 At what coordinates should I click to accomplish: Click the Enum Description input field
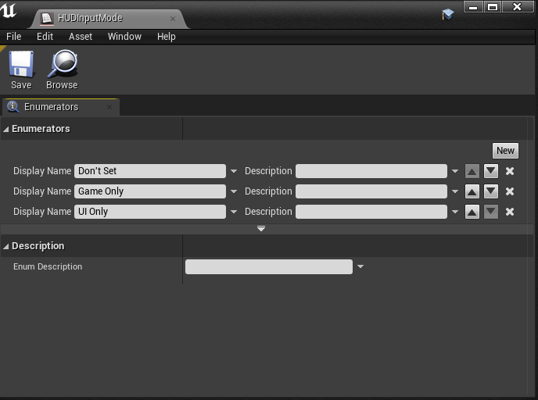[269, 266]
